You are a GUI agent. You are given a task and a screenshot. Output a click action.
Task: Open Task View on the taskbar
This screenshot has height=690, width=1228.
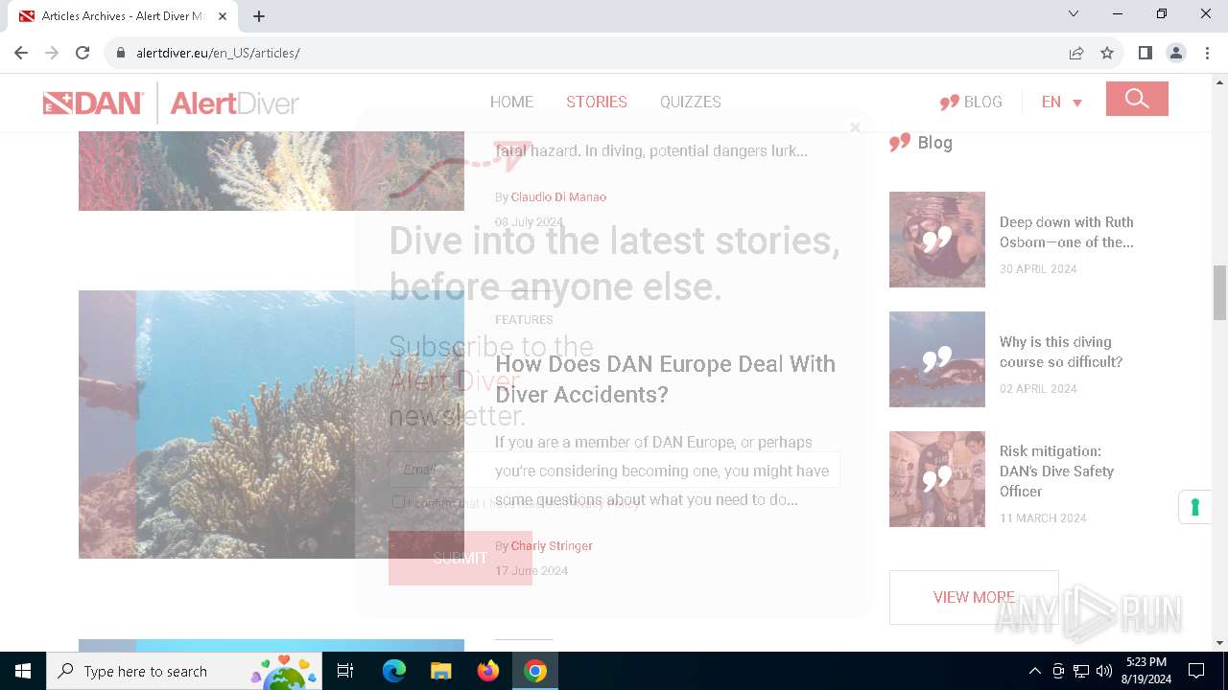click(345, 671)
